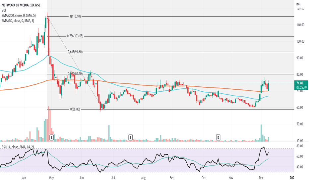This screenshot has height=182, width=309.
Task: Select the RSI 14 indicator legend
Action: 18,147
